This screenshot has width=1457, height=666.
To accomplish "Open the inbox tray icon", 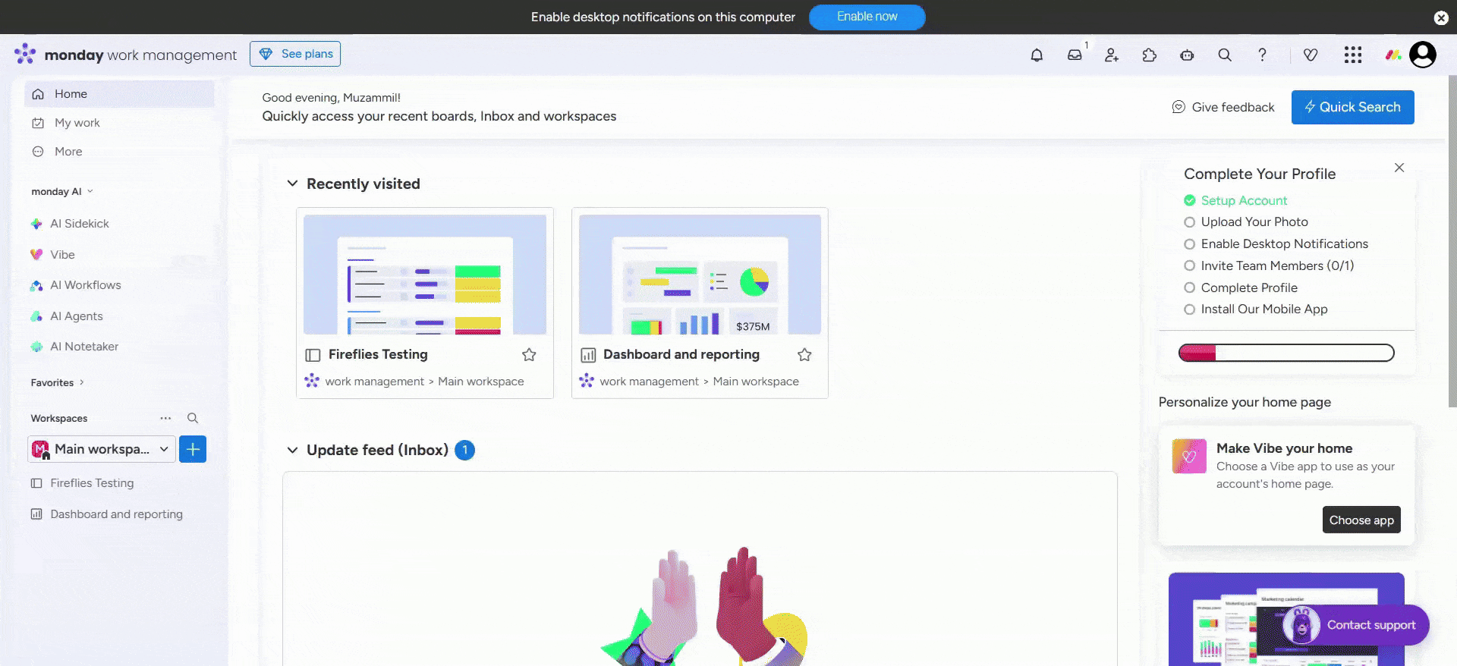I will click(1075, 55).
